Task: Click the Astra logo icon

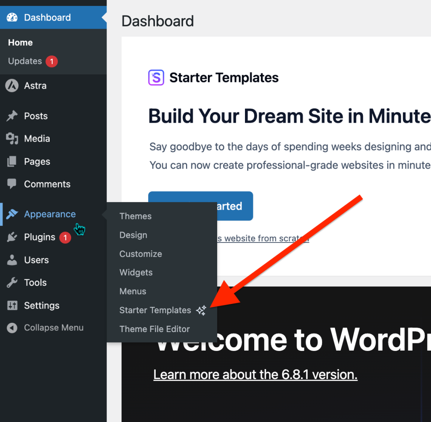Action: click(12, 86)
